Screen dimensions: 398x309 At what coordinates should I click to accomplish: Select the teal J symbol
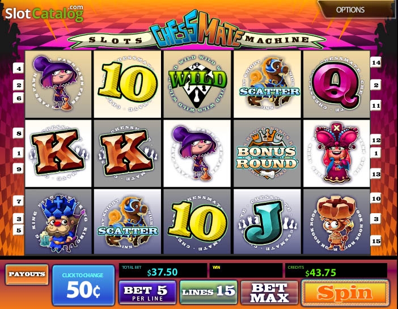pyautogui.click(x=267, y=222)
